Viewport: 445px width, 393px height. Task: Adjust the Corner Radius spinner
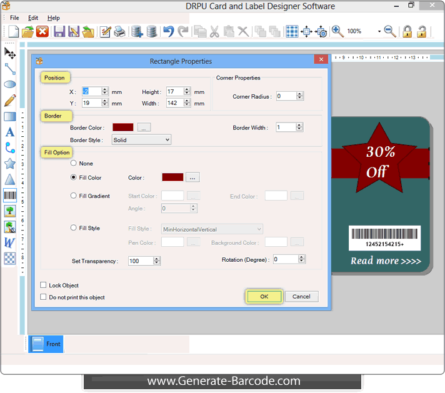click(300, 96)
